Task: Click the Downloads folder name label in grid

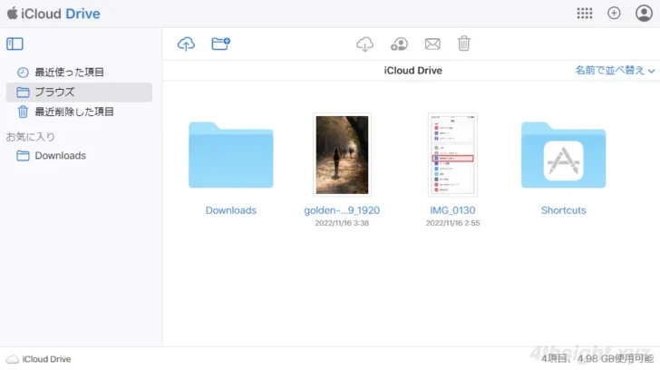Action: pos(230,210)
